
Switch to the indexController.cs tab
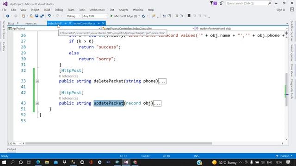[84, 24]
